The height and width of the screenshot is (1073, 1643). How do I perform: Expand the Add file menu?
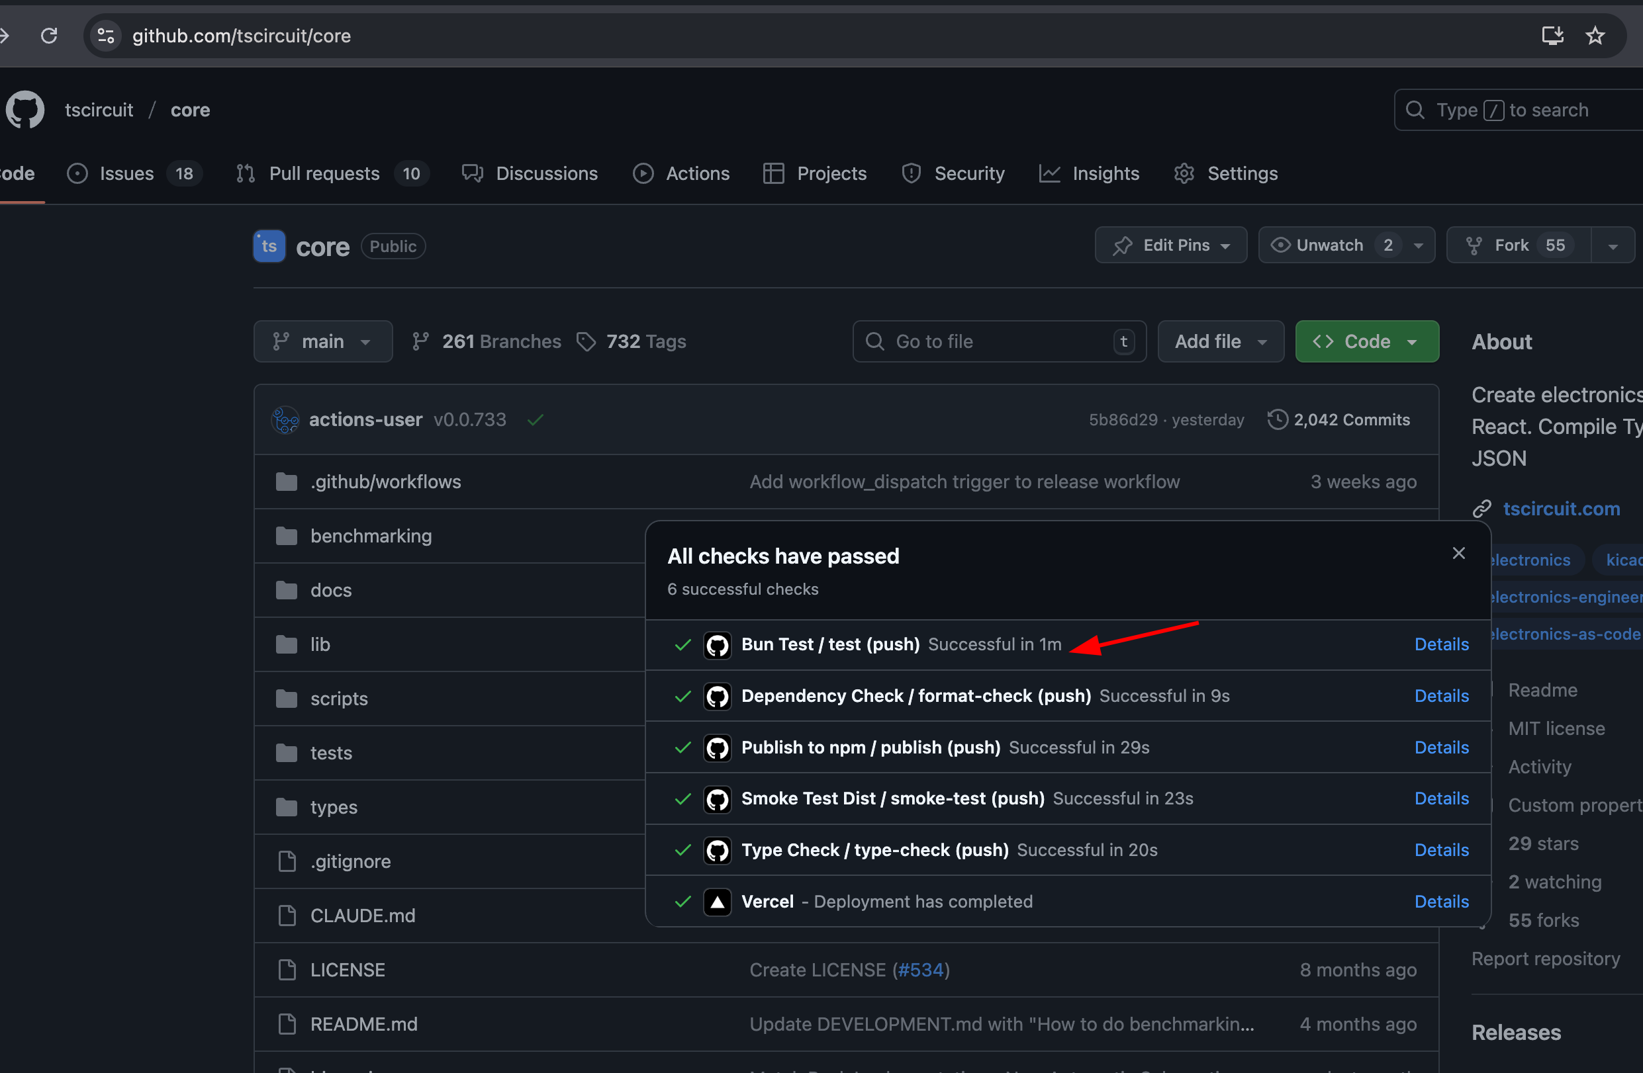tap(1220, 341)
